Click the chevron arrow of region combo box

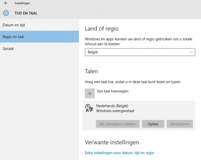click(191, 52)
